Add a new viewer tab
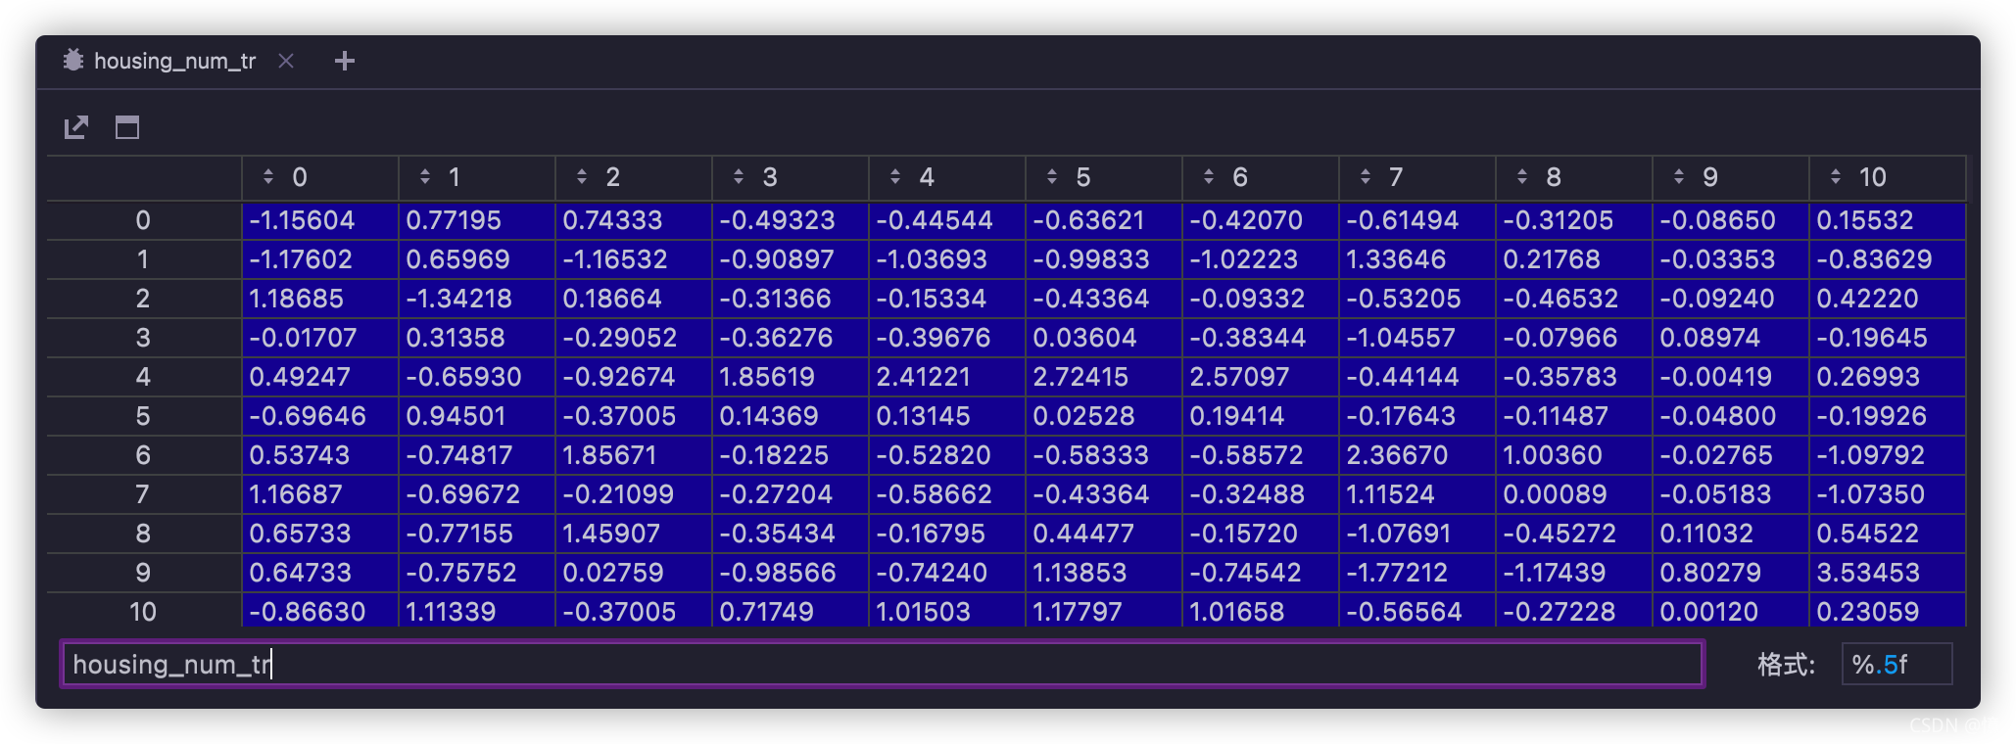This screenshot has height=744, width=2016. [x=344, y=61]
